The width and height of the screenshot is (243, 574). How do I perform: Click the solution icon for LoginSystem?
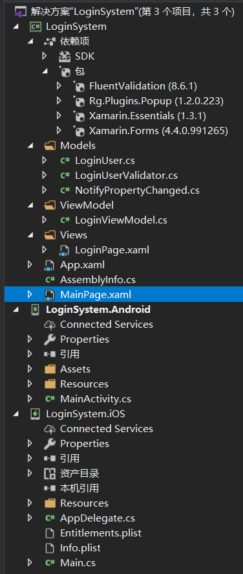pos(20,12)
